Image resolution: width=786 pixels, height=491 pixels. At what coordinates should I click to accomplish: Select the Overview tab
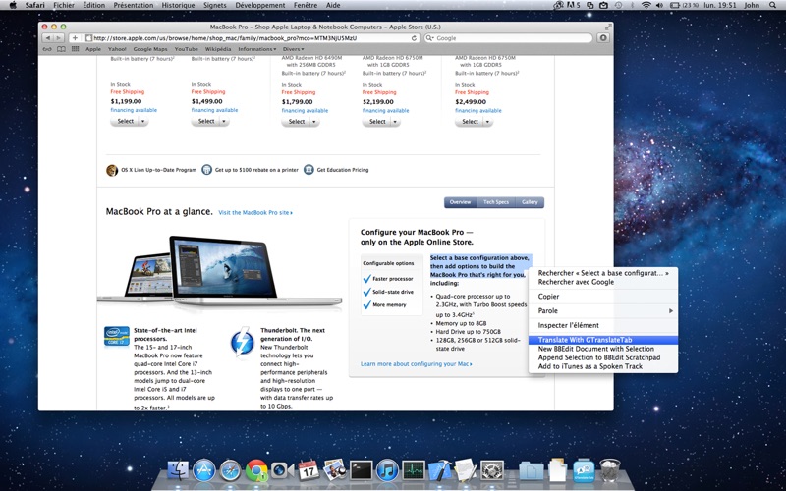(460, 202)
